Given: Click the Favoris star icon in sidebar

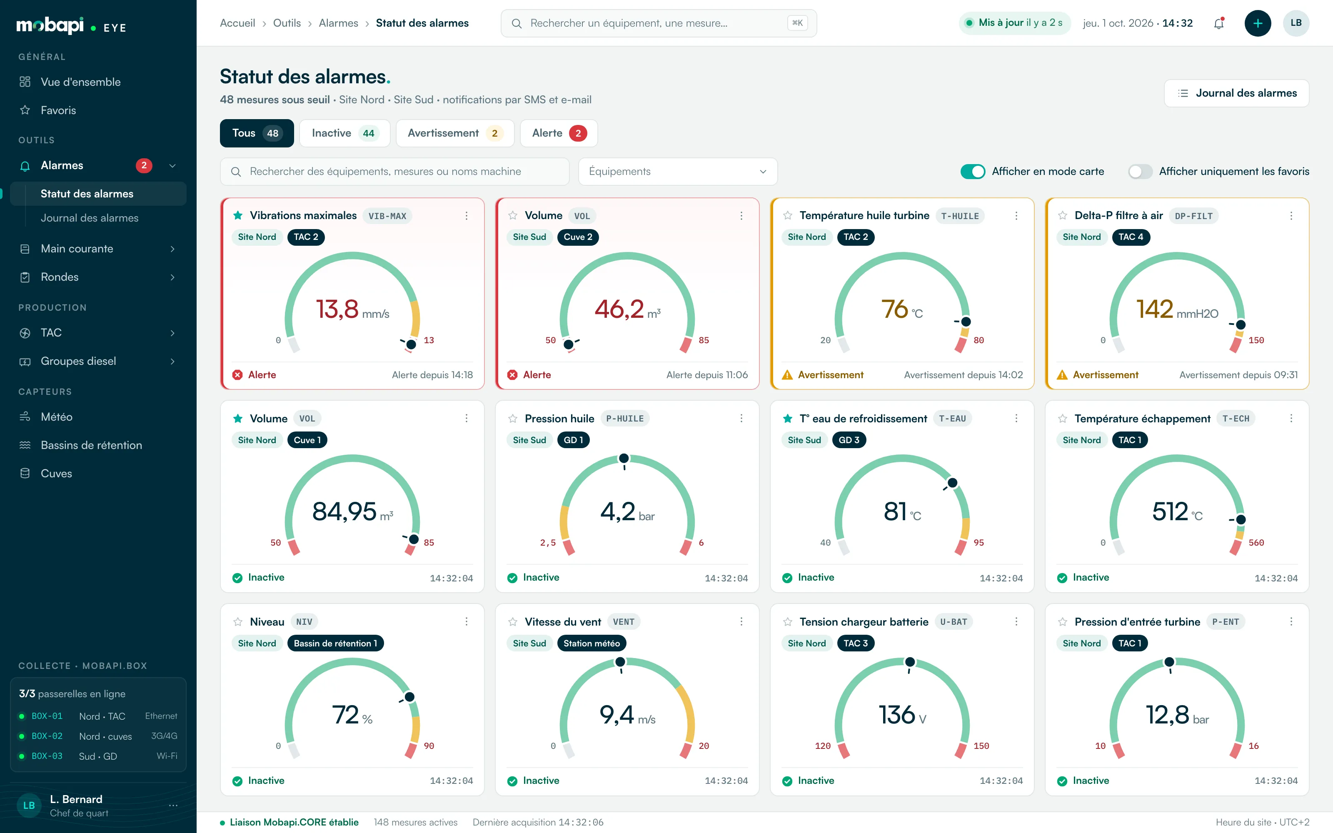Looking at the screenshot, I should (25, 110).
